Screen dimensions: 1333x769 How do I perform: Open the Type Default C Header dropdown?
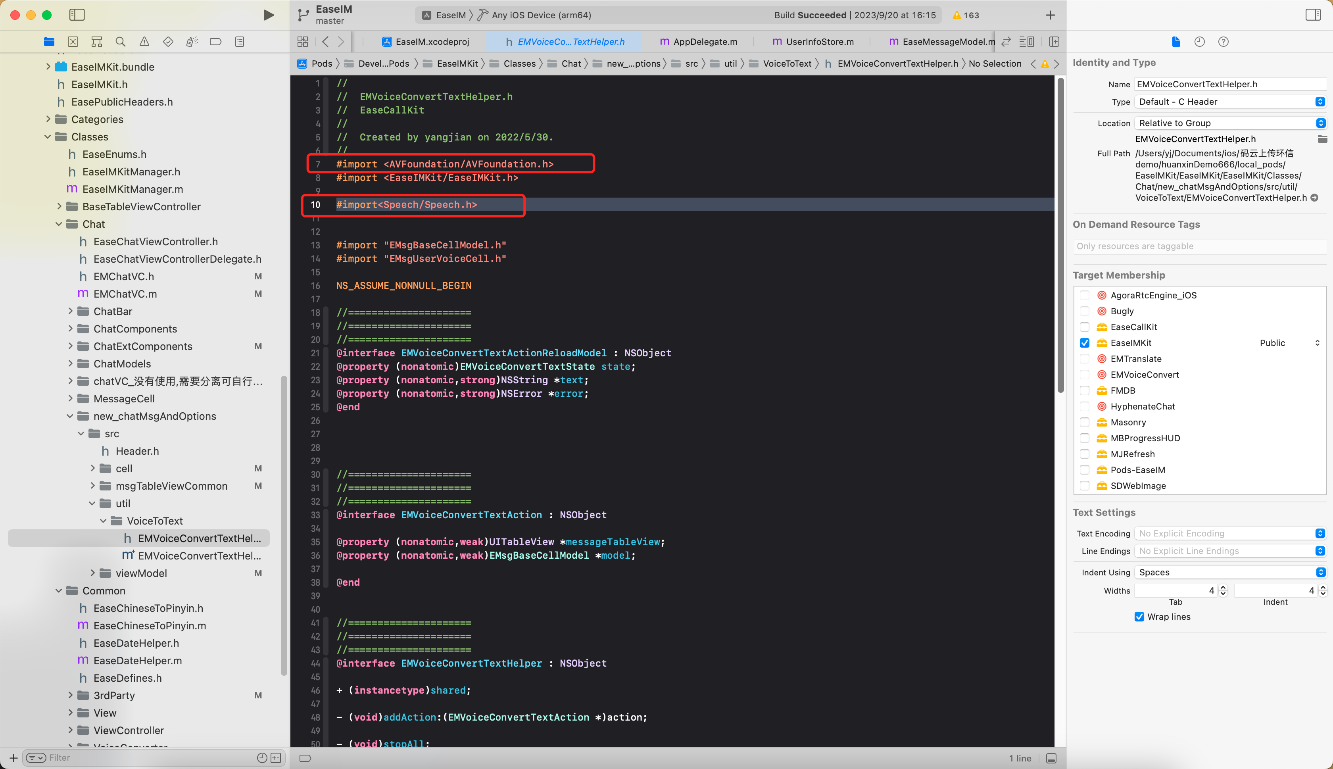coord(1230,102)
